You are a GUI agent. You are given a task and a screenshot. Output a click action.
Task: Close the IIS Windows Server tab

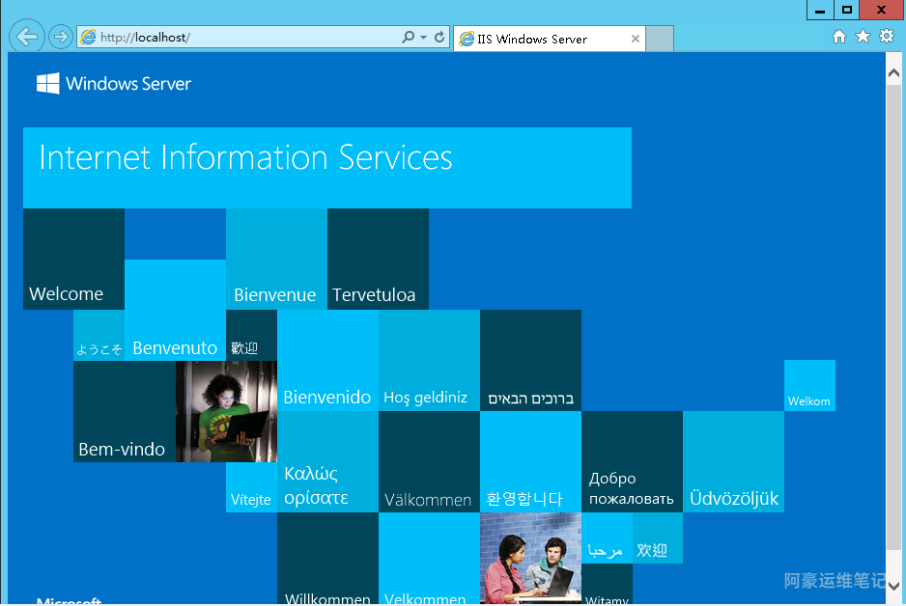(x=635, y=40)
